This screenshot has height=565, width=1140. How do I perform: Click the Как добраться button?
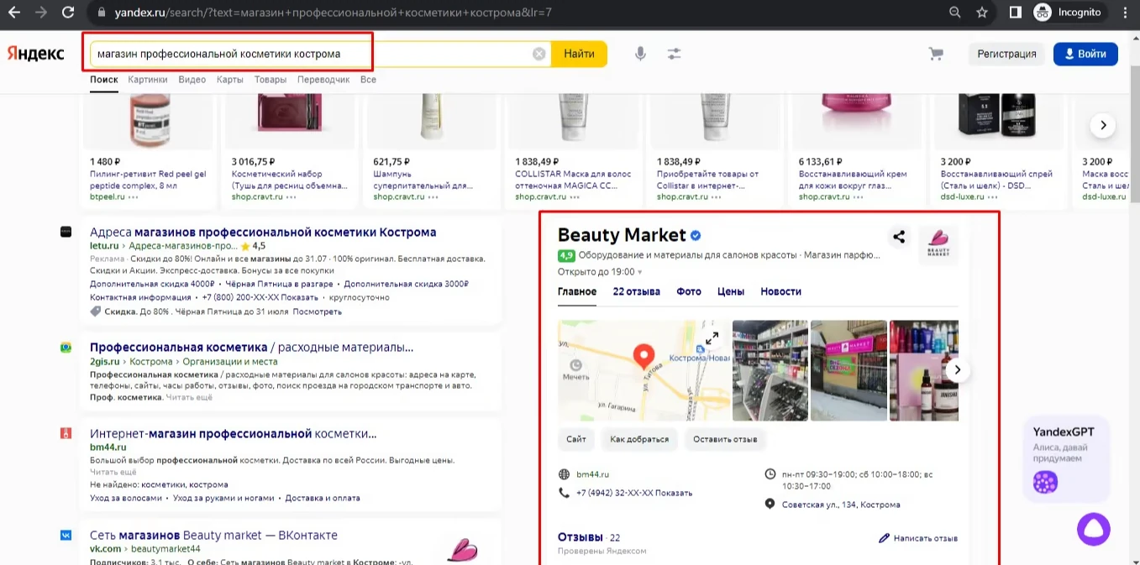pos(639,439)
